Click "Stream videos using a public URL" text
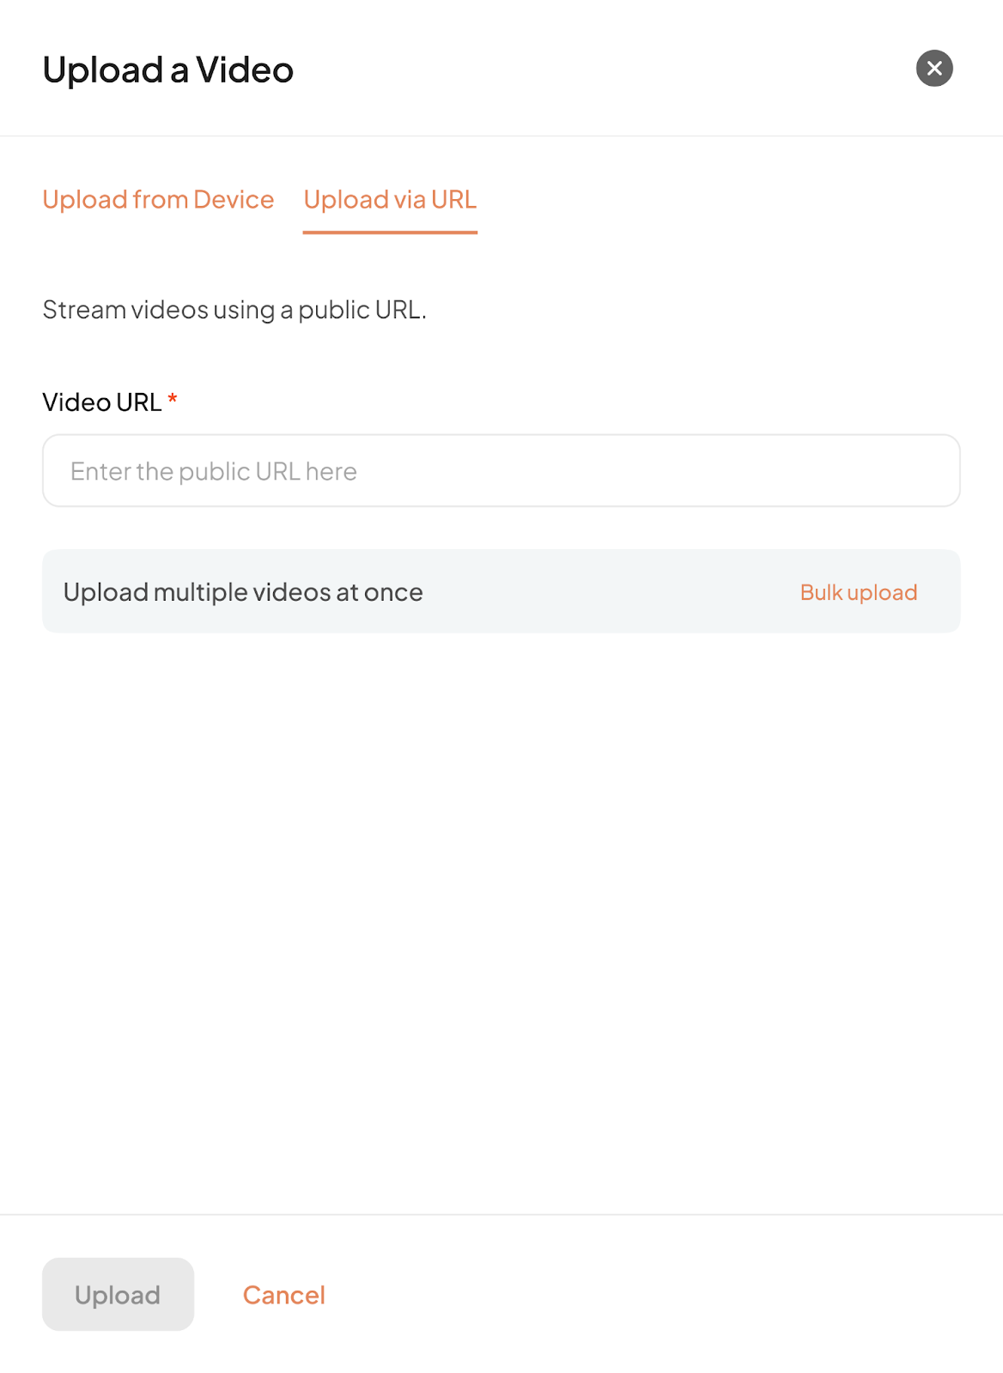The height and width of the screenshot is (1373, 1003). [234, 310]
